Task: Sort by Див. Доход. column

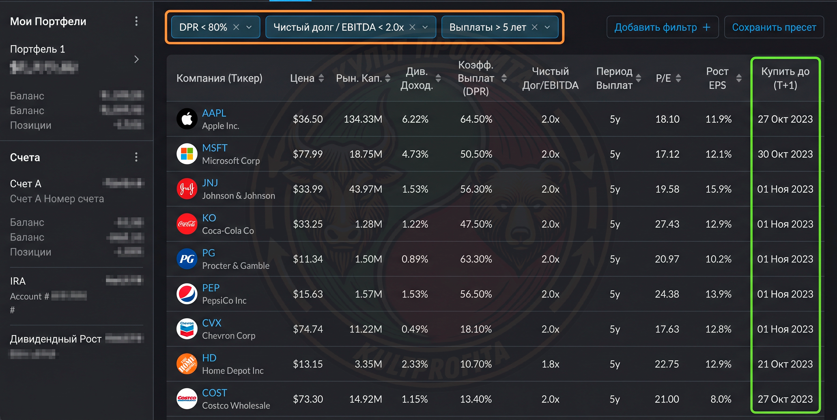Action: 438,78
